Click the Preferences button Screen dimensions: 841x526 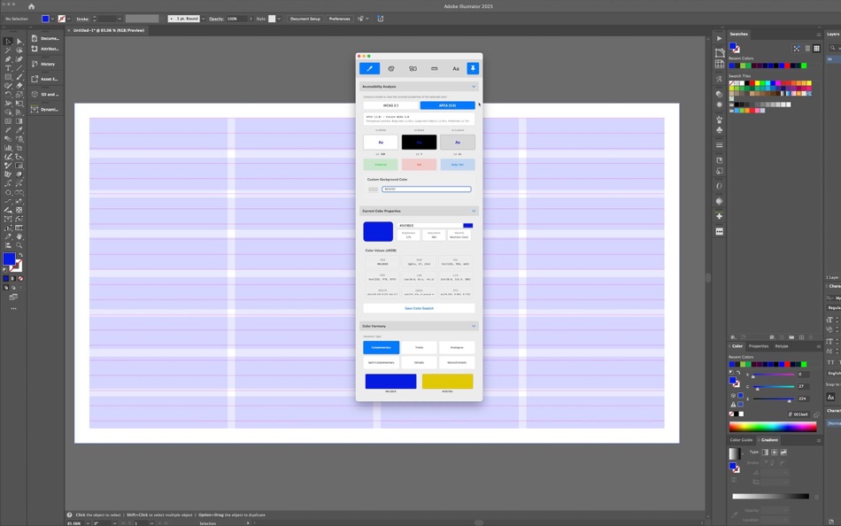tap(340, 19)
